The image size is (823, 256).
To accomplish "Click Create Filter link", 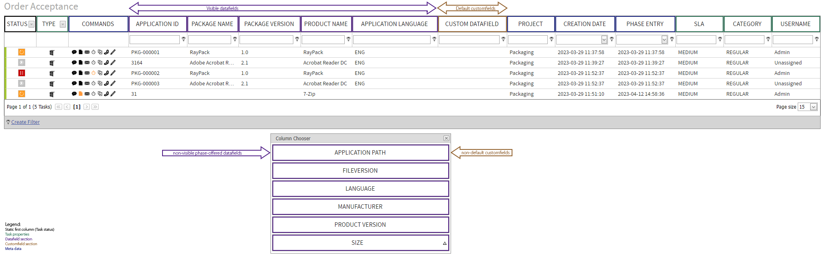I will (25, 122).
